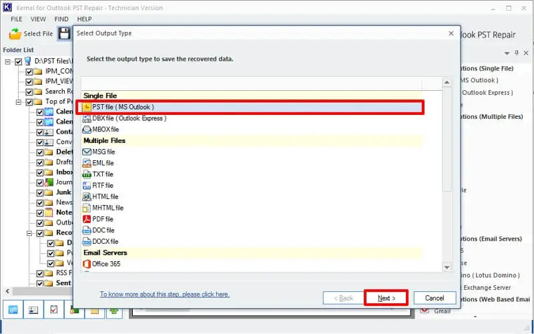Select the 'Delet' folder in tree

pos(64,152)
